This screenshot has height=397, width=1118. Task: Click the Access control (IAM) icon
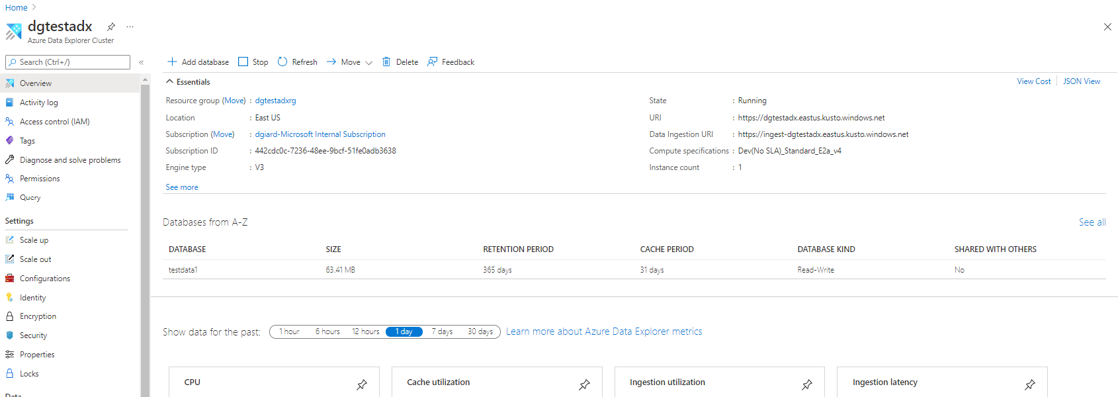(x=10, y=122)
